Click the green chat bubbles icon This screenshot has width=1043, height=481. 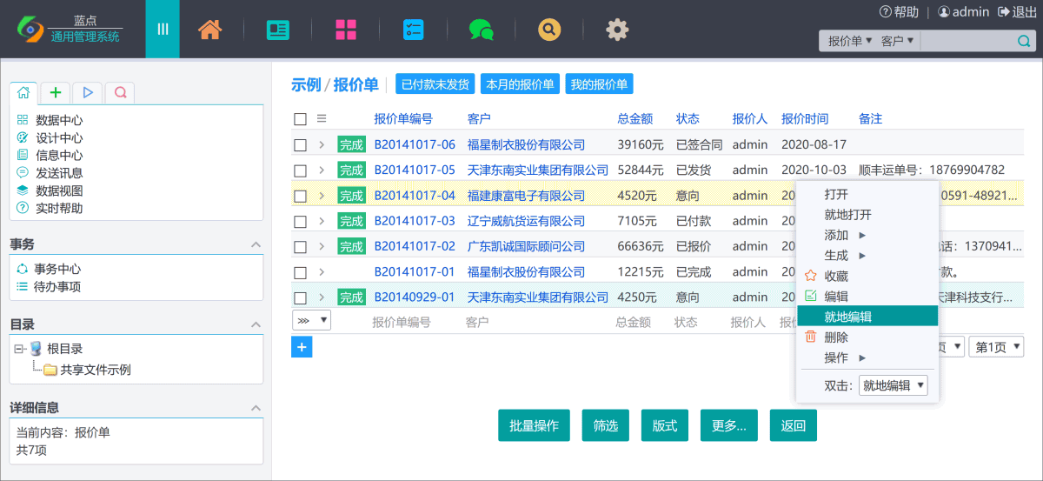481,30
